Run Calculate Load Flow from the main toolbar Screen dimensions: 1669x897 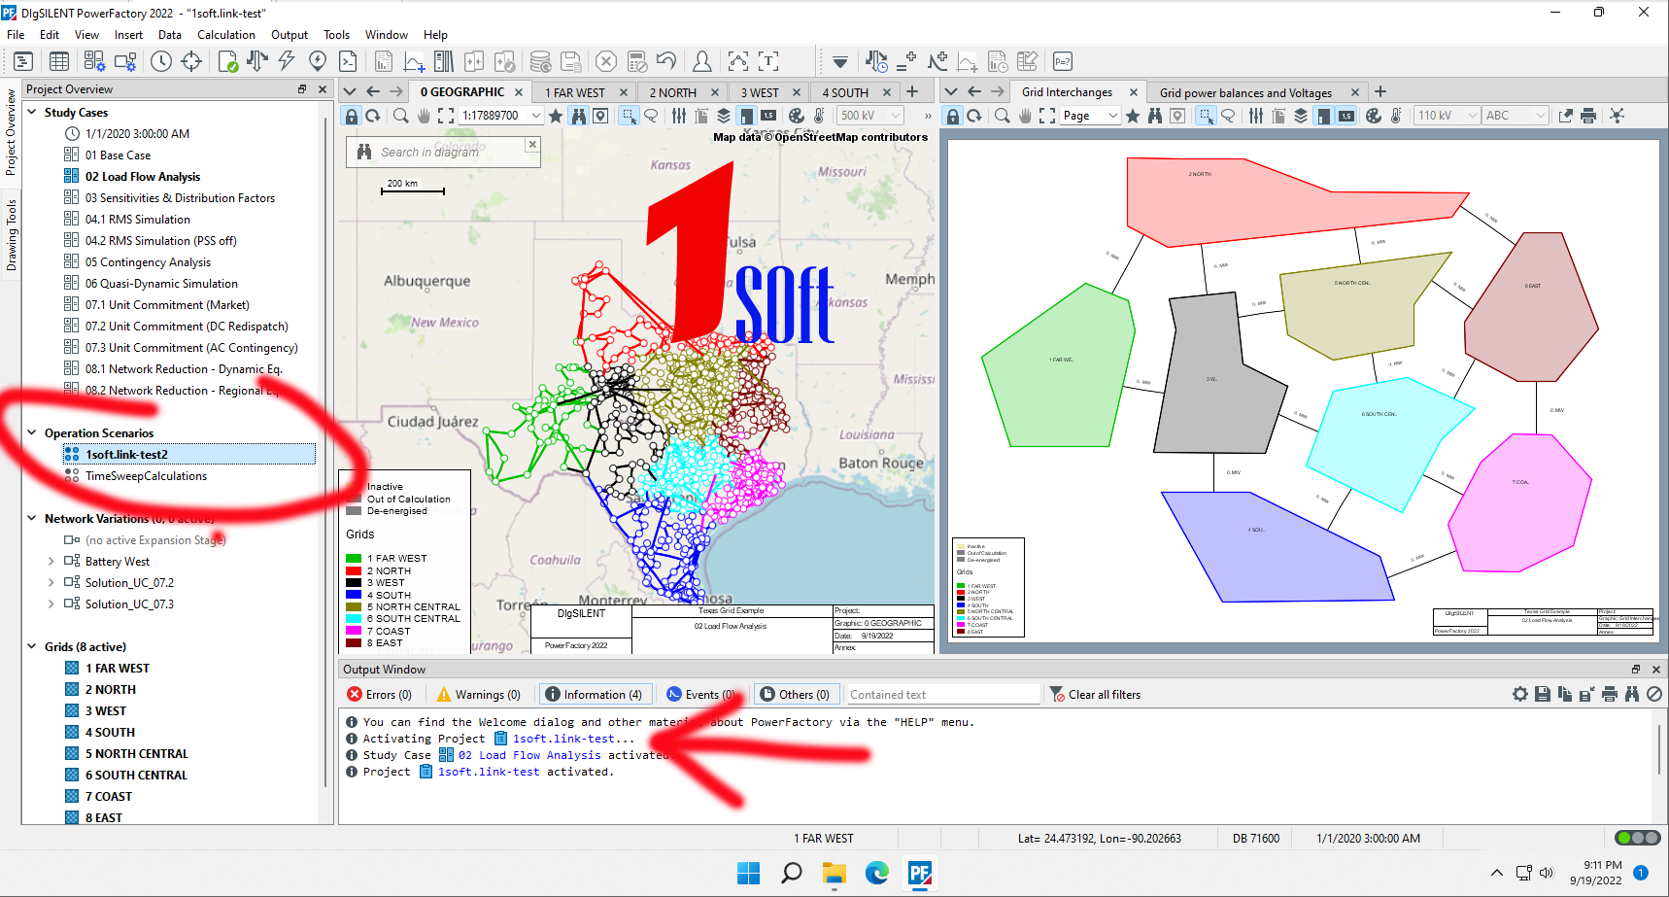tap(257, 61)
